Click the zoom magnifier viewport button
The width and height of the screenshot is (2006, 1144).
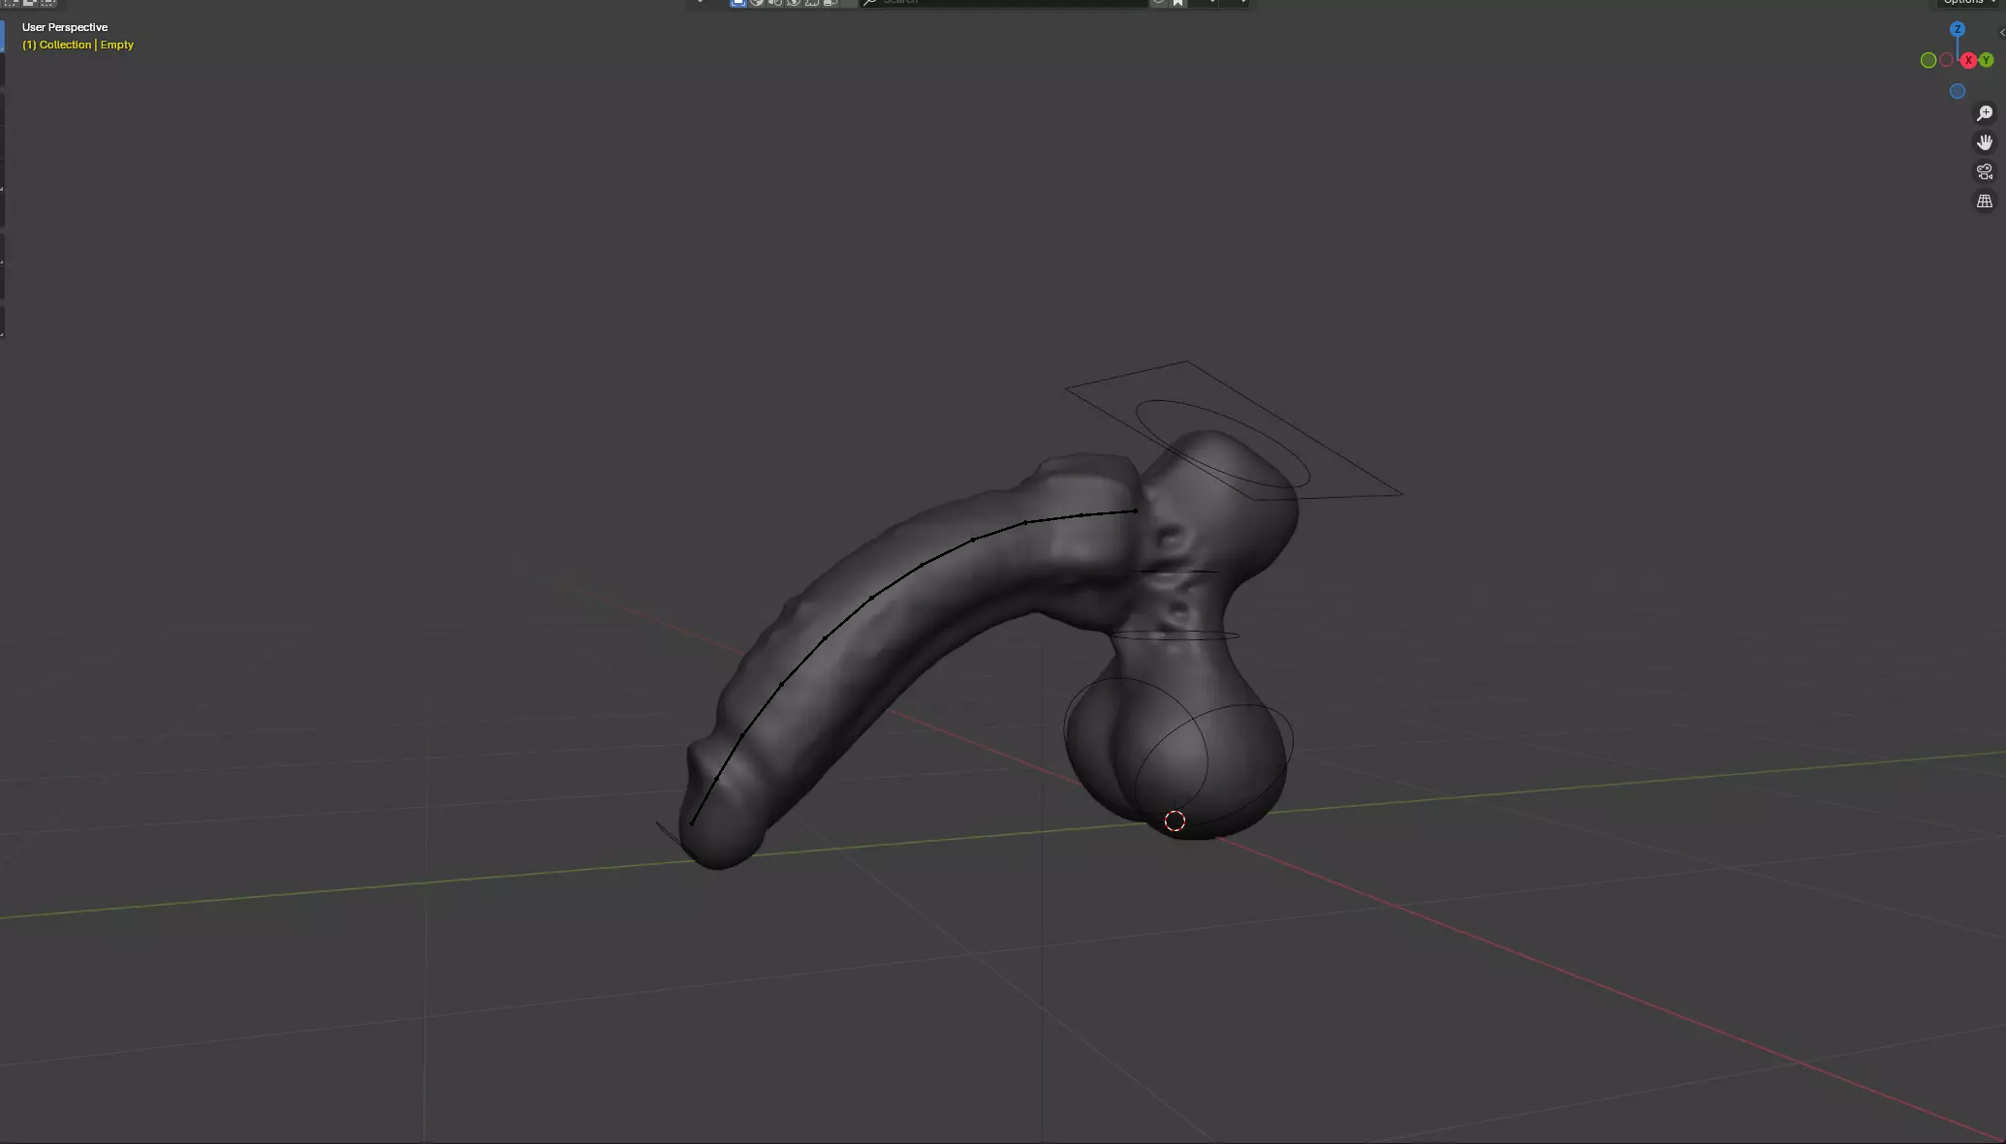click(1985, 113)
